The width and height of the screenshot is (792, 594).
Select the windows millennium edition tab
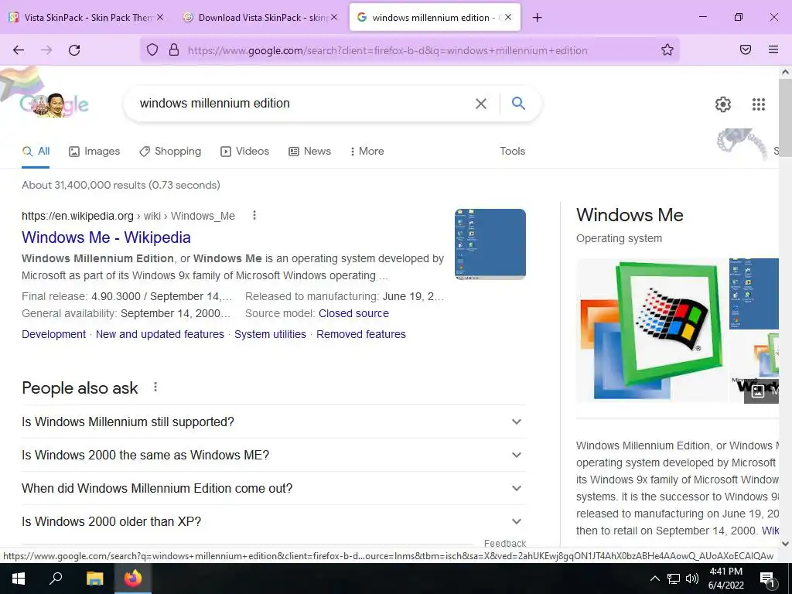[435, 18]
